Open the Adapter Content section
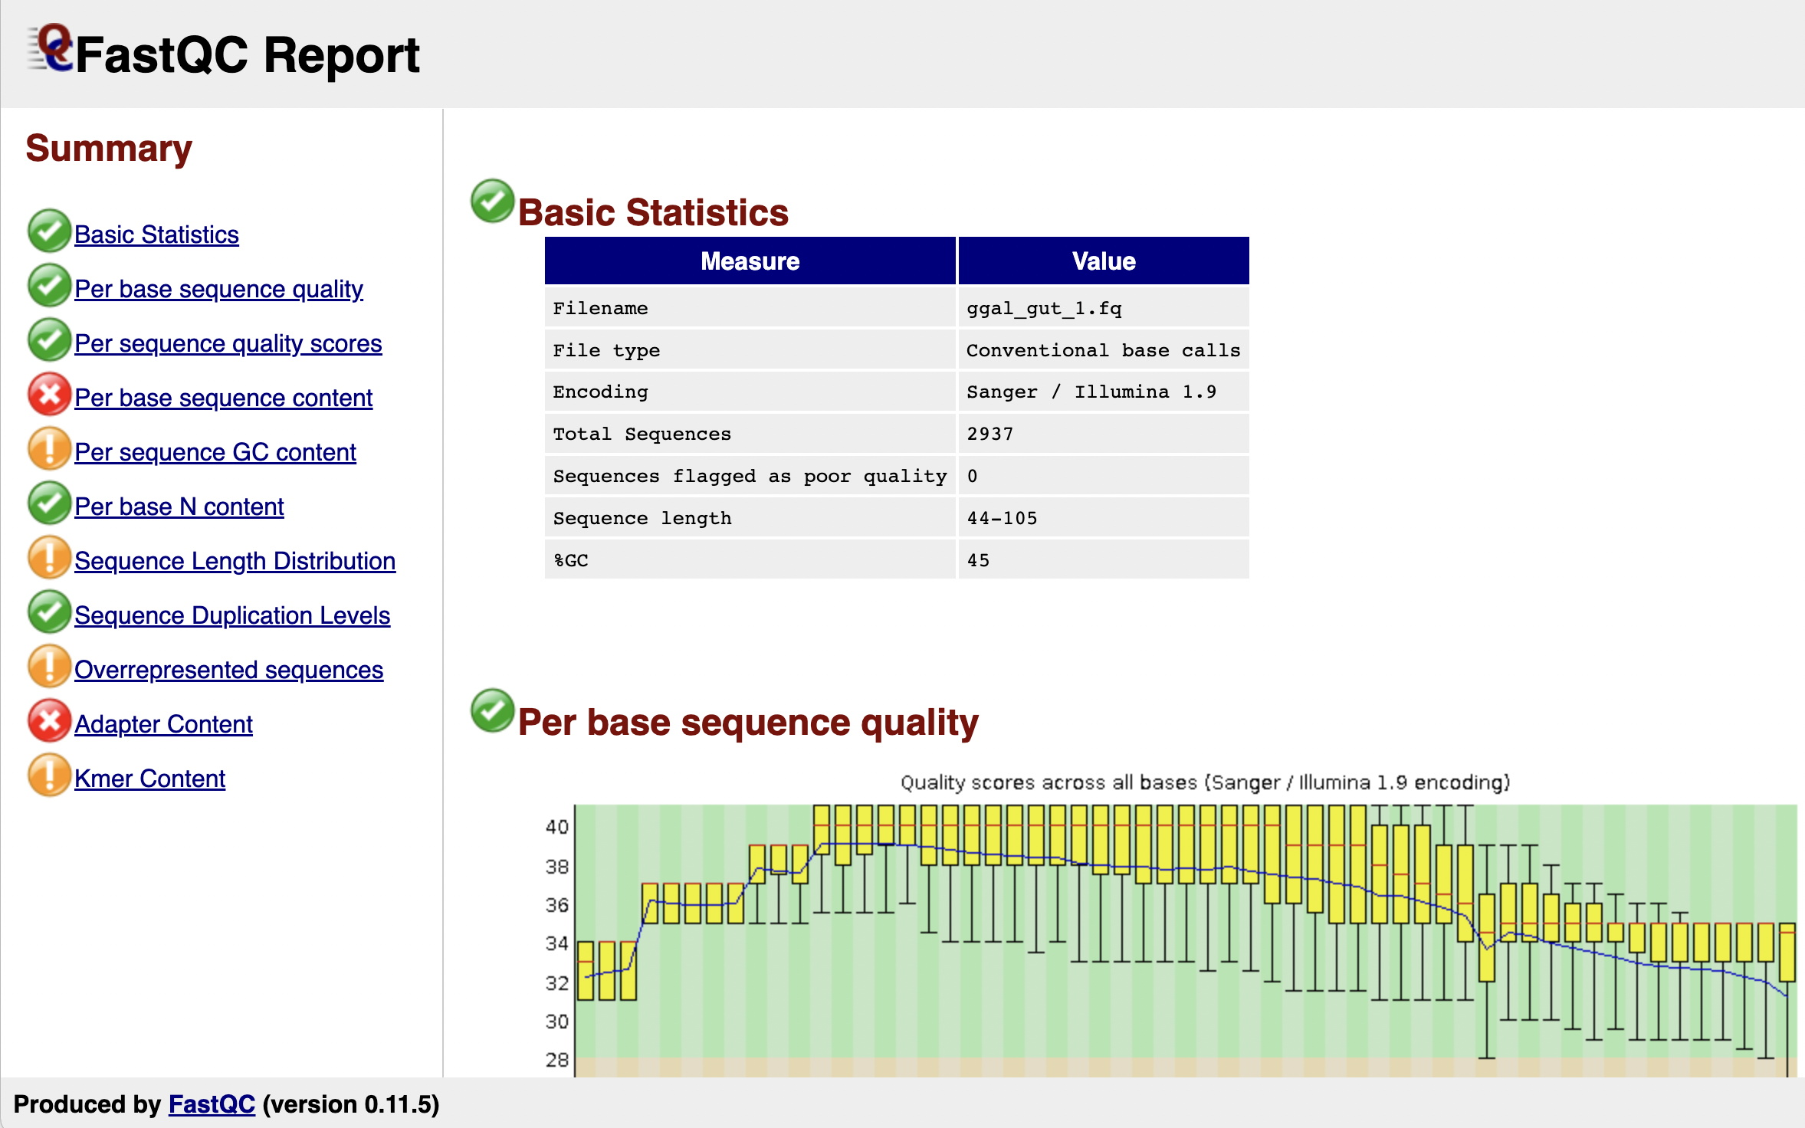Image resolution: width=1805 pixels, height=1128 pixels. tap(162, 723)
